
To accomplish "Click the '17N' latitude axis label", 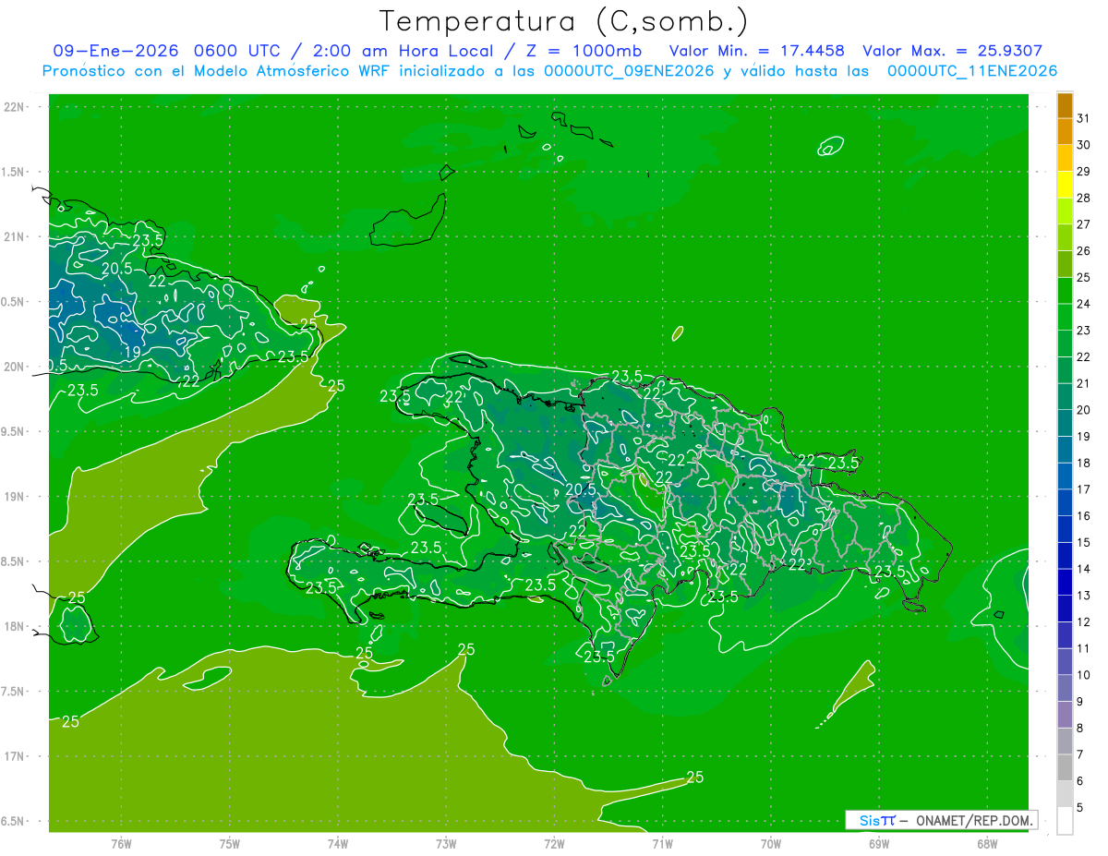I will click(13, 756).
